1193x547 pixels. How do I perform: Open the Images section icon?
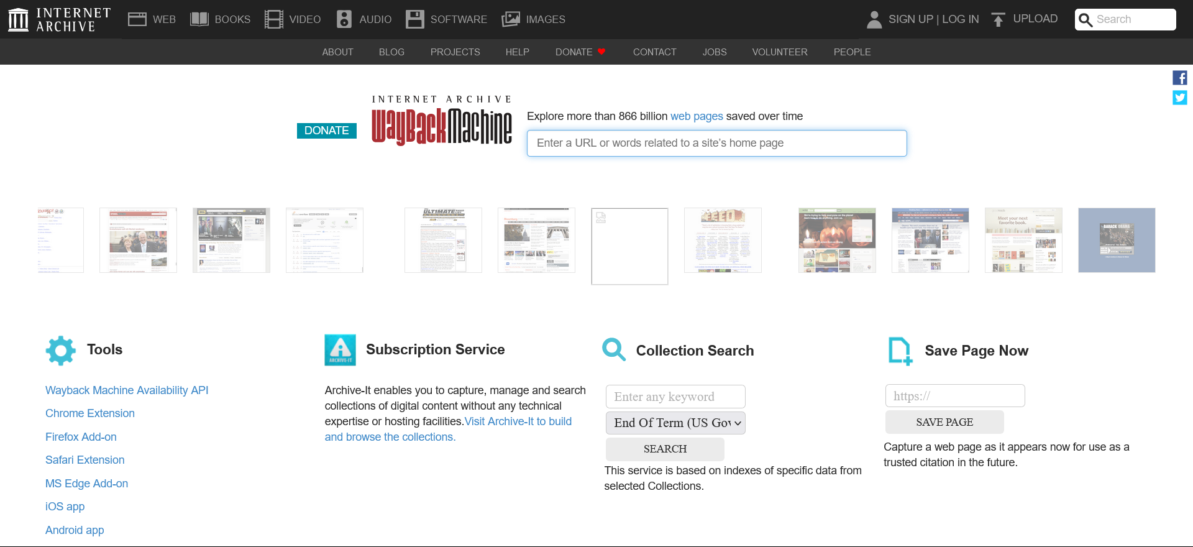coord(510,19)
